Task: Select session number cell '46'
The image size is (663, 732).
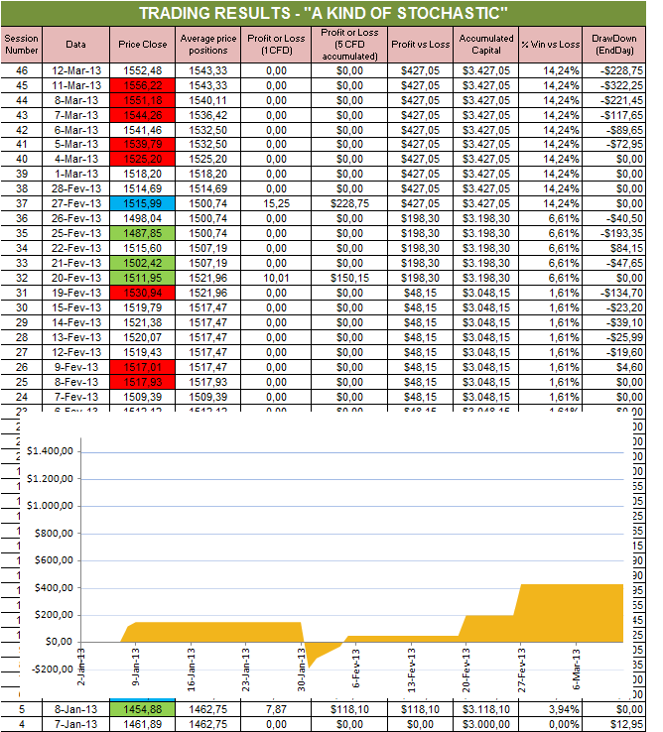Action: [x=22, y=70]
